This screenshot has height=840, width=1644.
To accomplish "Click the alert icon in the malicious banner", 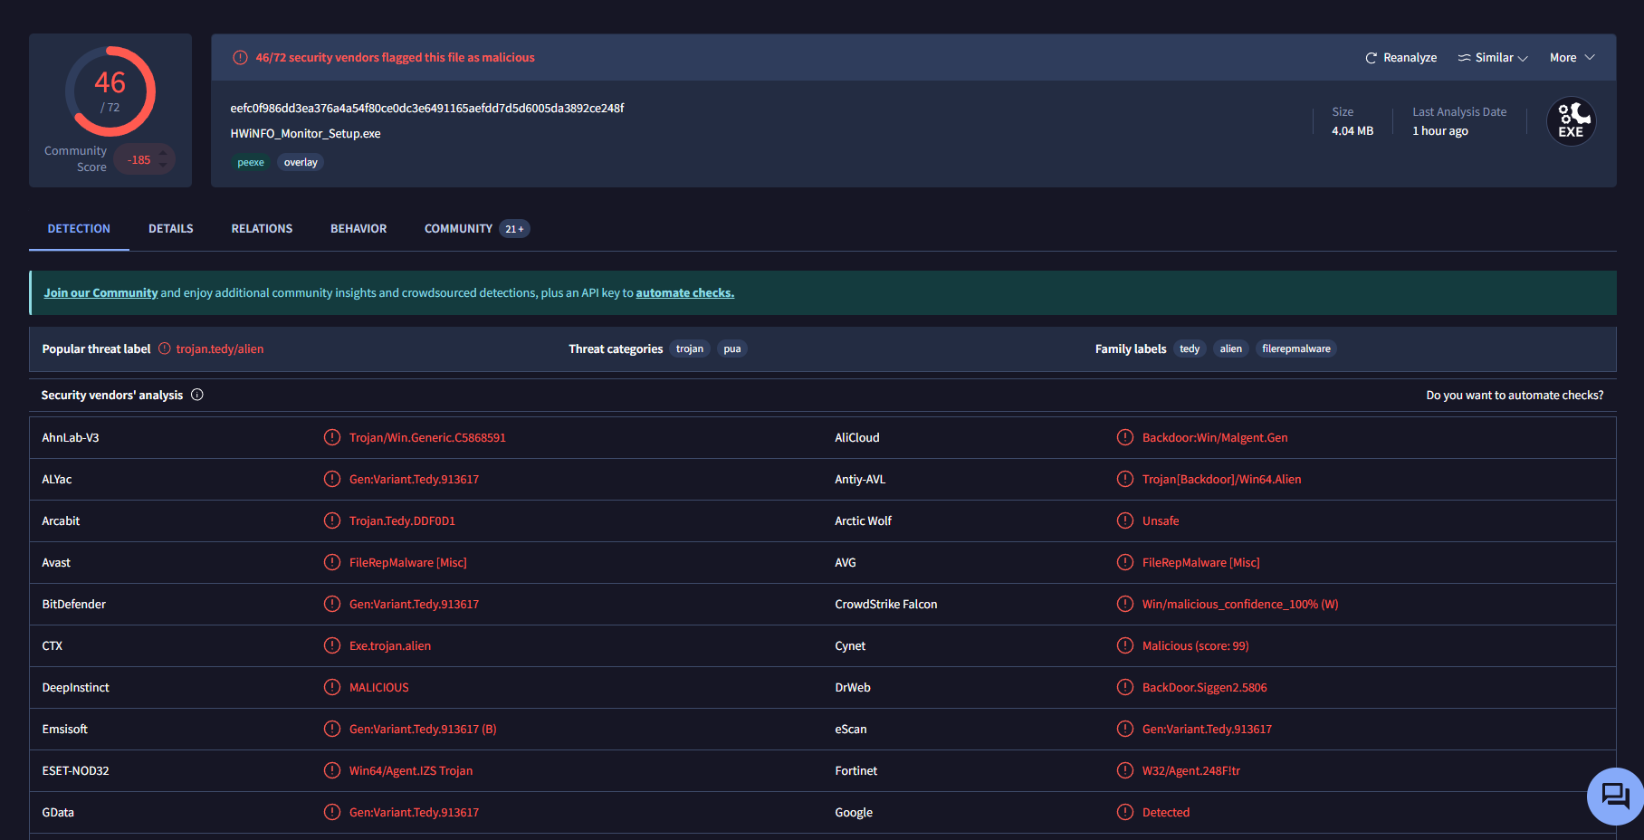I will [240, 58].
